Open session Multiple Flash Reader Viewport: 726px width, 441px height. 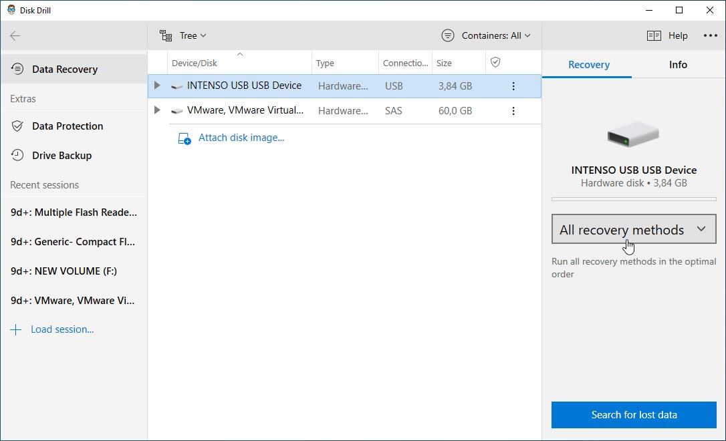(74, 212)
